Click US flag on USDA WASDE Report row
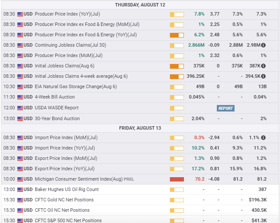This screenshot has height=223, width=280. (x=20, y=108)
